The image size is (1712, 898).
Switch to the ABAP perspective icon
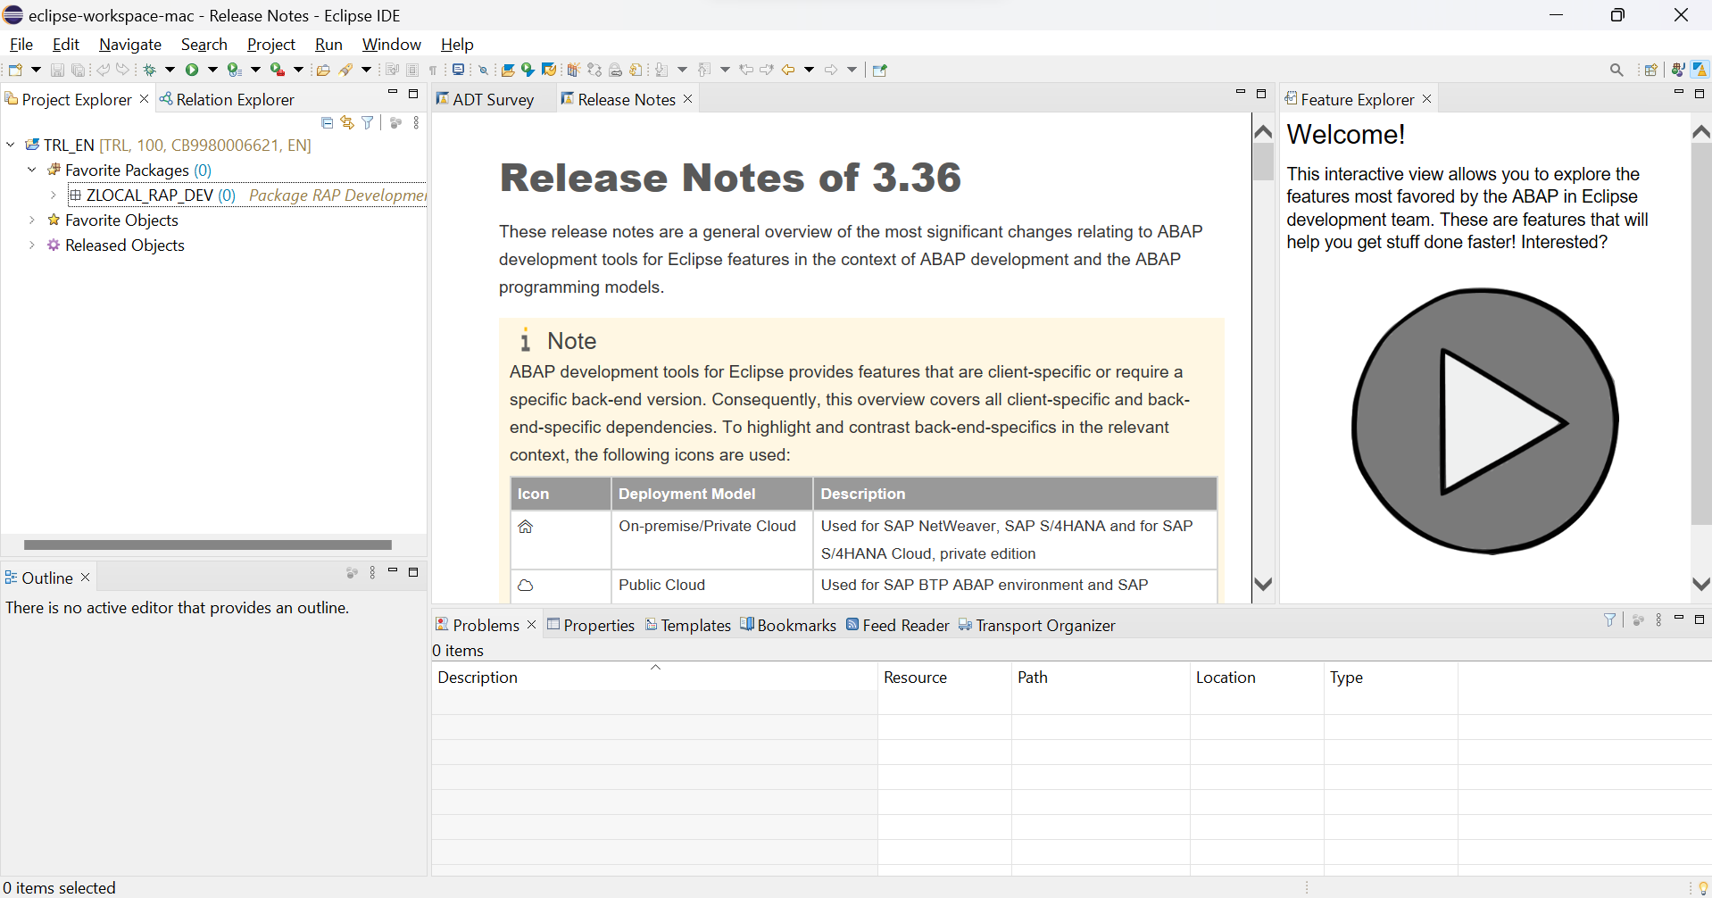[1700, 70]
